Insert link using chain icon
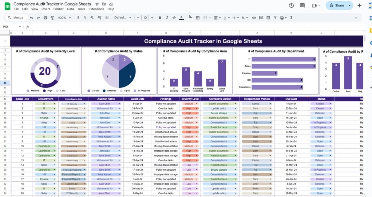Viewport: 372px width, 197px height. pos(254,18)
